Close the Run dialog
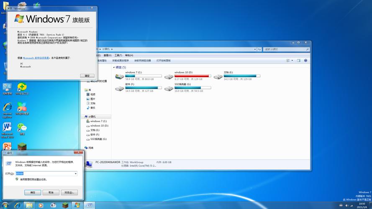Image resolution: width=372 pixels, height=209 pixels. pyautogui.click(x=78, y=153)
